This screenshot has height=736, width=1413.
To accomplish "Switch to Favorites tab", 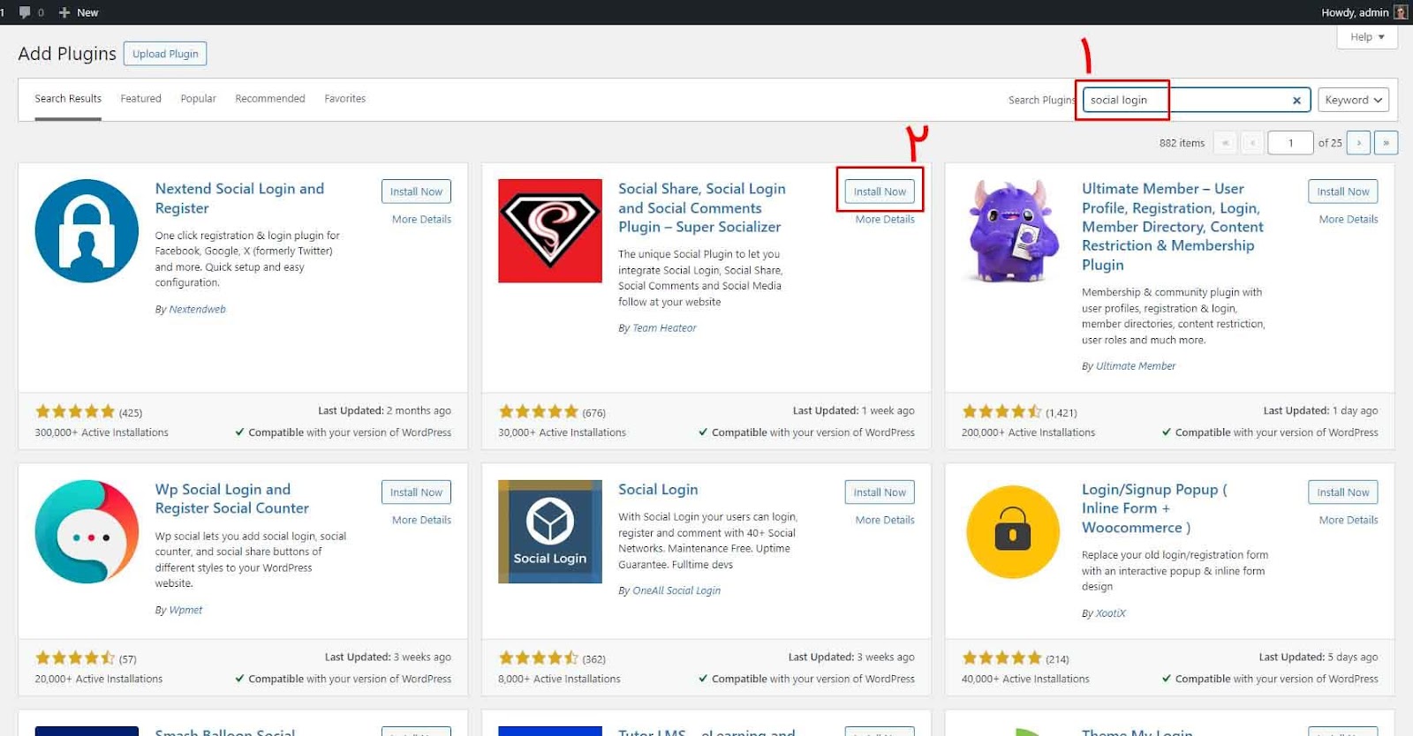I will pyautogui.click(x=345, y=99).
